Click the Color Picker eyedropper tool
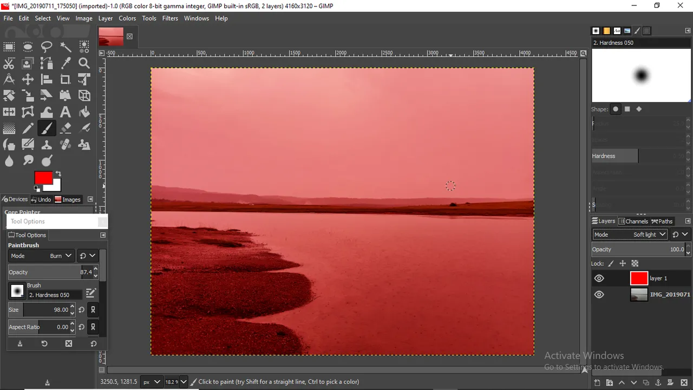The height and width of the screenshot is (390, 693). [66, 63]
